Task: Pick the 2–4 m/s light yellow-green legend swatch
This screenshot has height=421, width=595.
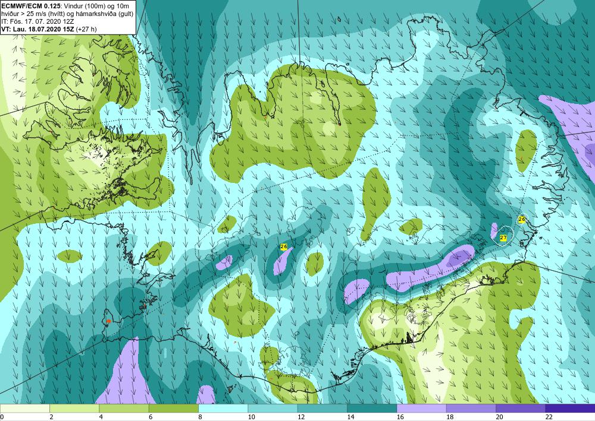Action: point(74,409)
